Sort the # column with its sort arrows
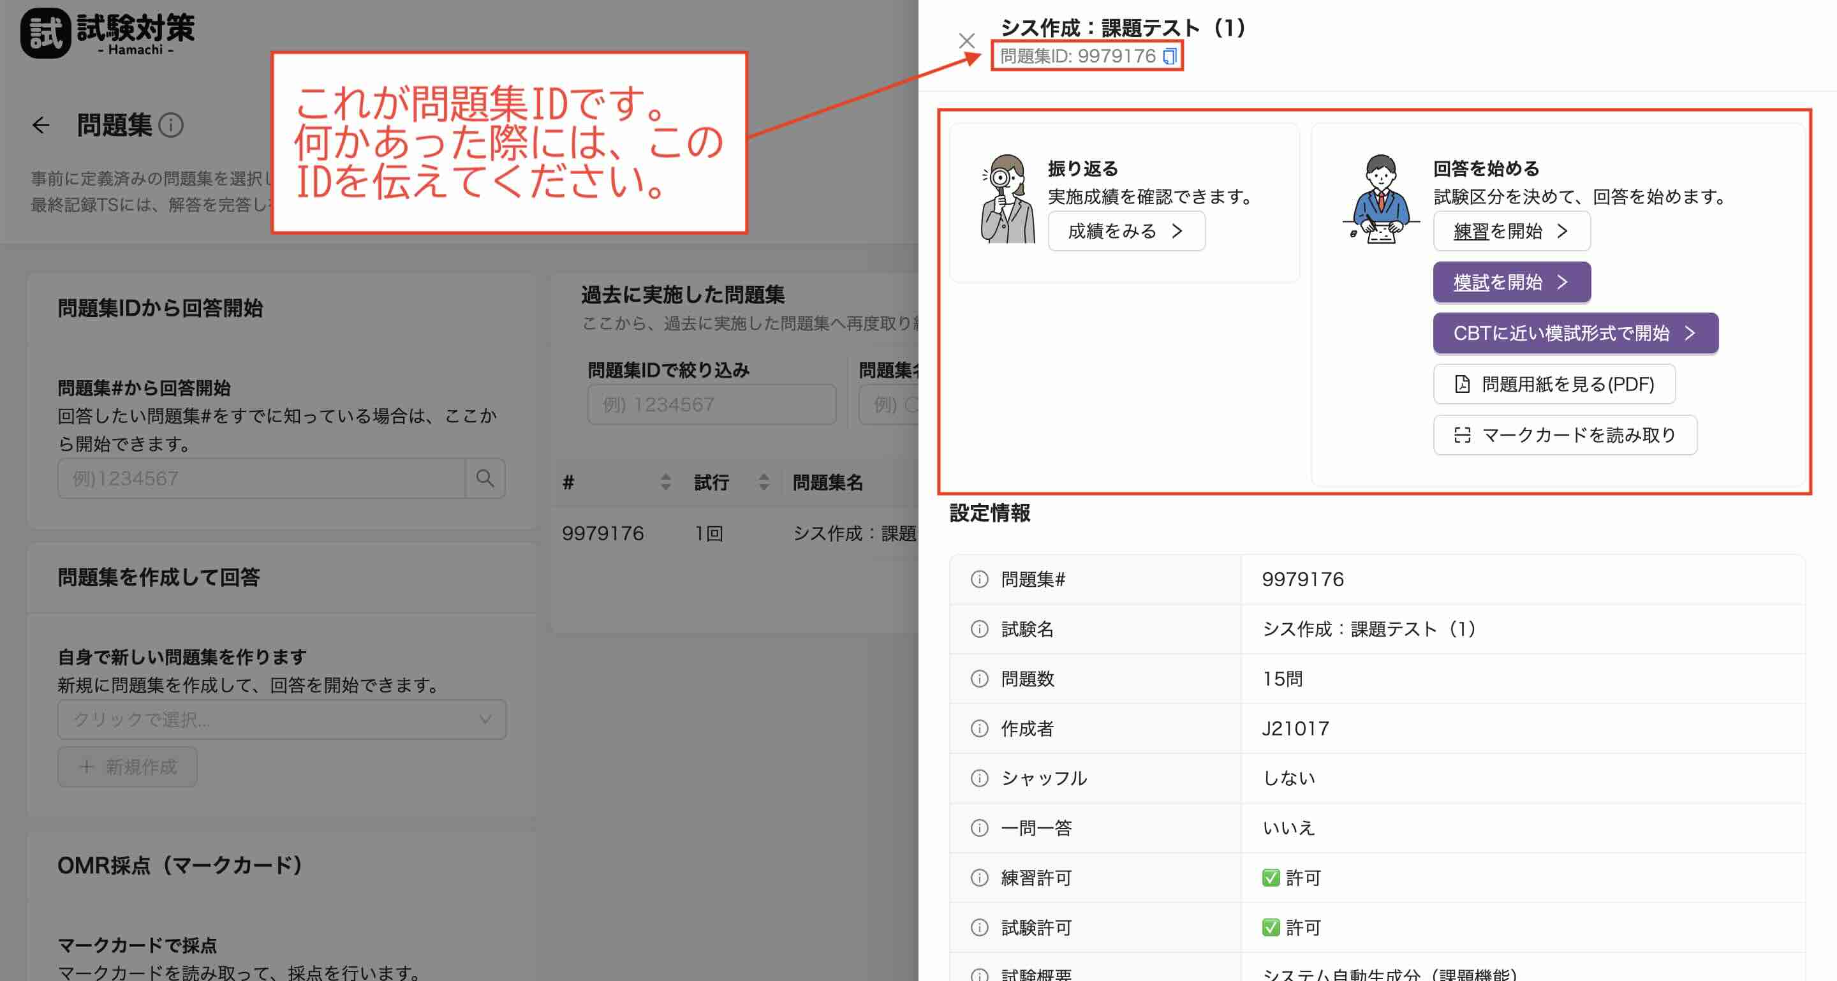Viewport: 1837px width, 981px height. point(665,483)
